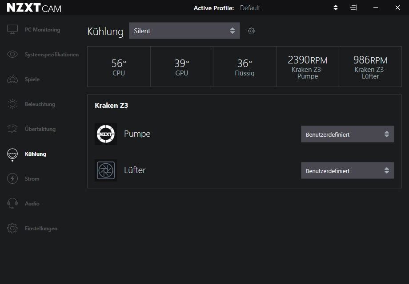
Task: Open Übertaktung page
Action: [40, 129]
